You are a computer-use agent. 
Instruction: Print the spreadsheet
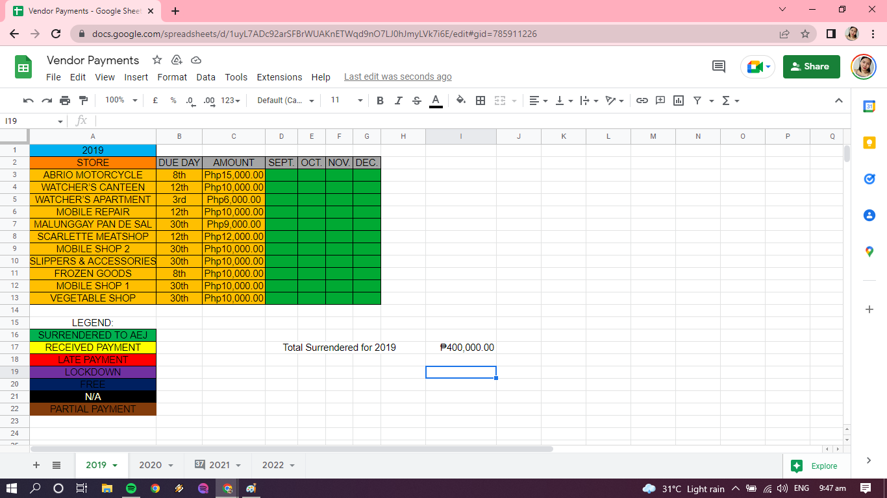click(x=65, y=101)
